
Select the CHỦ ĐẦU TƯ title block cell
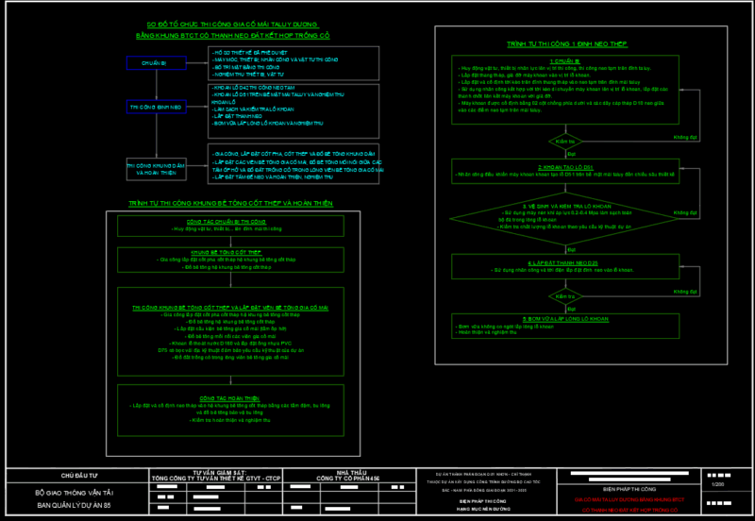[x=79, y=476]
